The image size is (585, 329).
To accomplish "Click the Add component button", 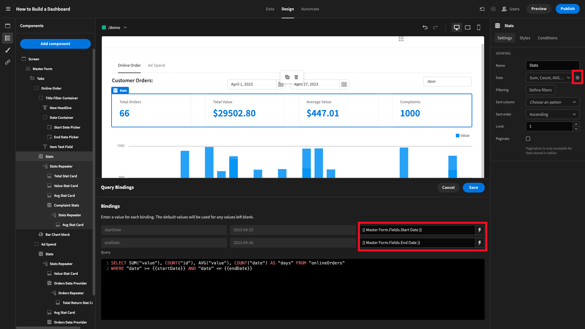I will pyautogui.click(x=55, y=44).
